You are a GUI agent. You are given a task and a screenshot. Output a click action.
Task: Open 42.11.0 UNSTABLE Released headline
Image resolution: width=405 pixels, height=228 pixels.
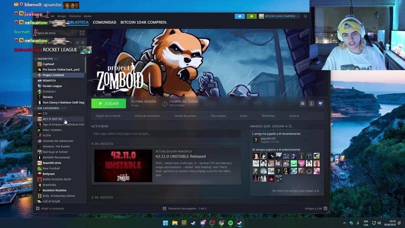(x=181, y=156)
